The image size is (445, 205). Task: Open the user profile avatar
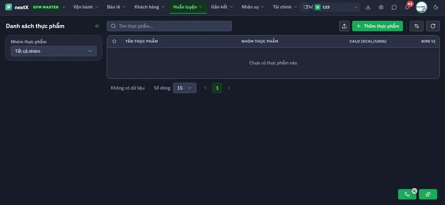point(421,7)
